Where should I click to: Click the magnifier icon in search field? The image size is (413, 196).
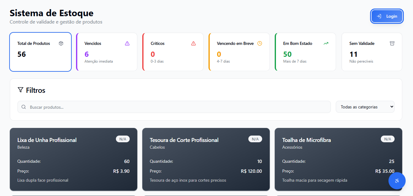[24, 107]
